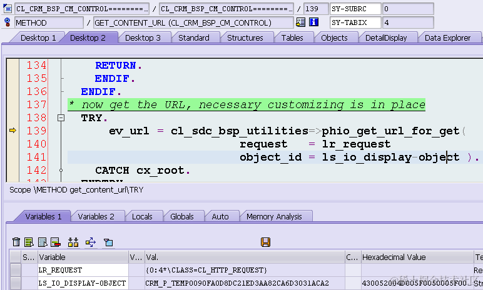Switch to the Desktop 1 tab

coord(38,38)
